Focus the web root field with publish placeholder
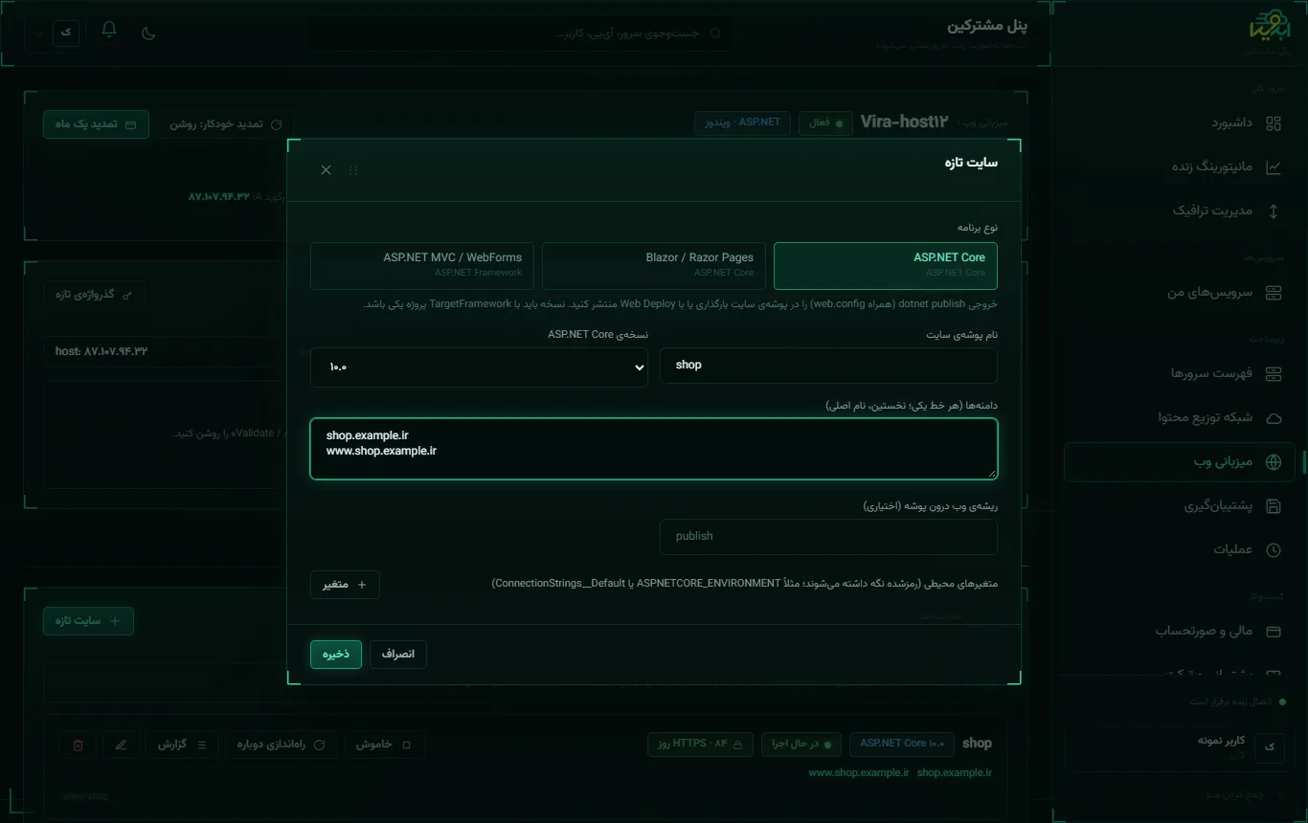The height and width of the screenshot is (823, 1308). point(828,537)
